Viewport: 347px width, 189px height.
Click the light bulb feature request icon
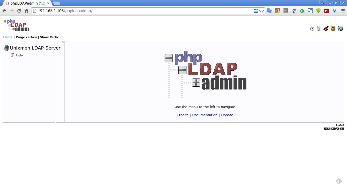[319, 28]
